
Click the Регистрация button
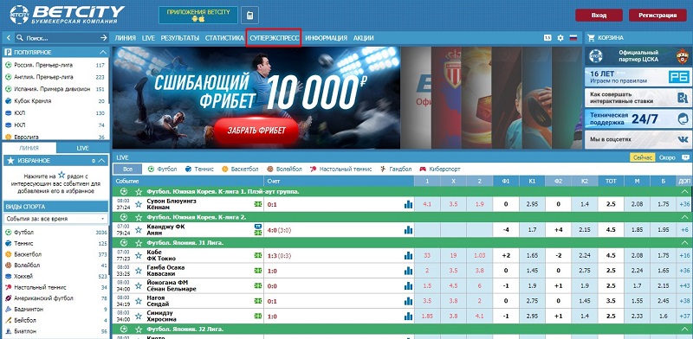click(x=657, y=15)
